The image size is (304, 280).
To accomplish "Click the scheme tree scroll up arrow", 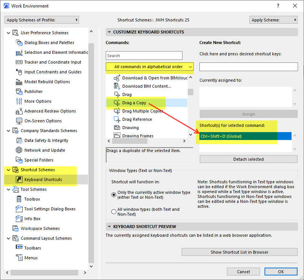I will (91, 31).
